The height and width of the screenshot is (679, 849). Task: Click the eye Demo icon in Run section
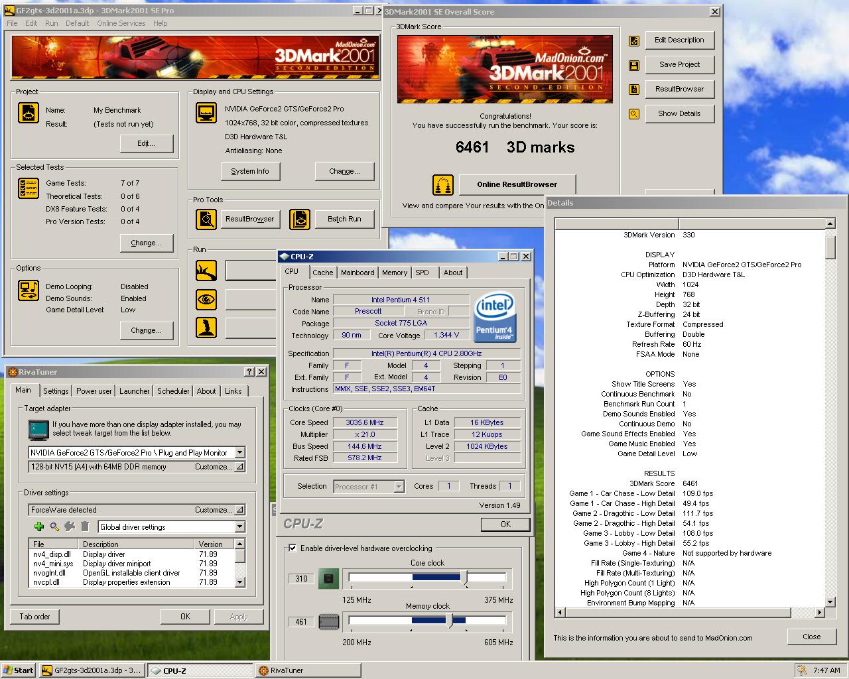[206, 299]
